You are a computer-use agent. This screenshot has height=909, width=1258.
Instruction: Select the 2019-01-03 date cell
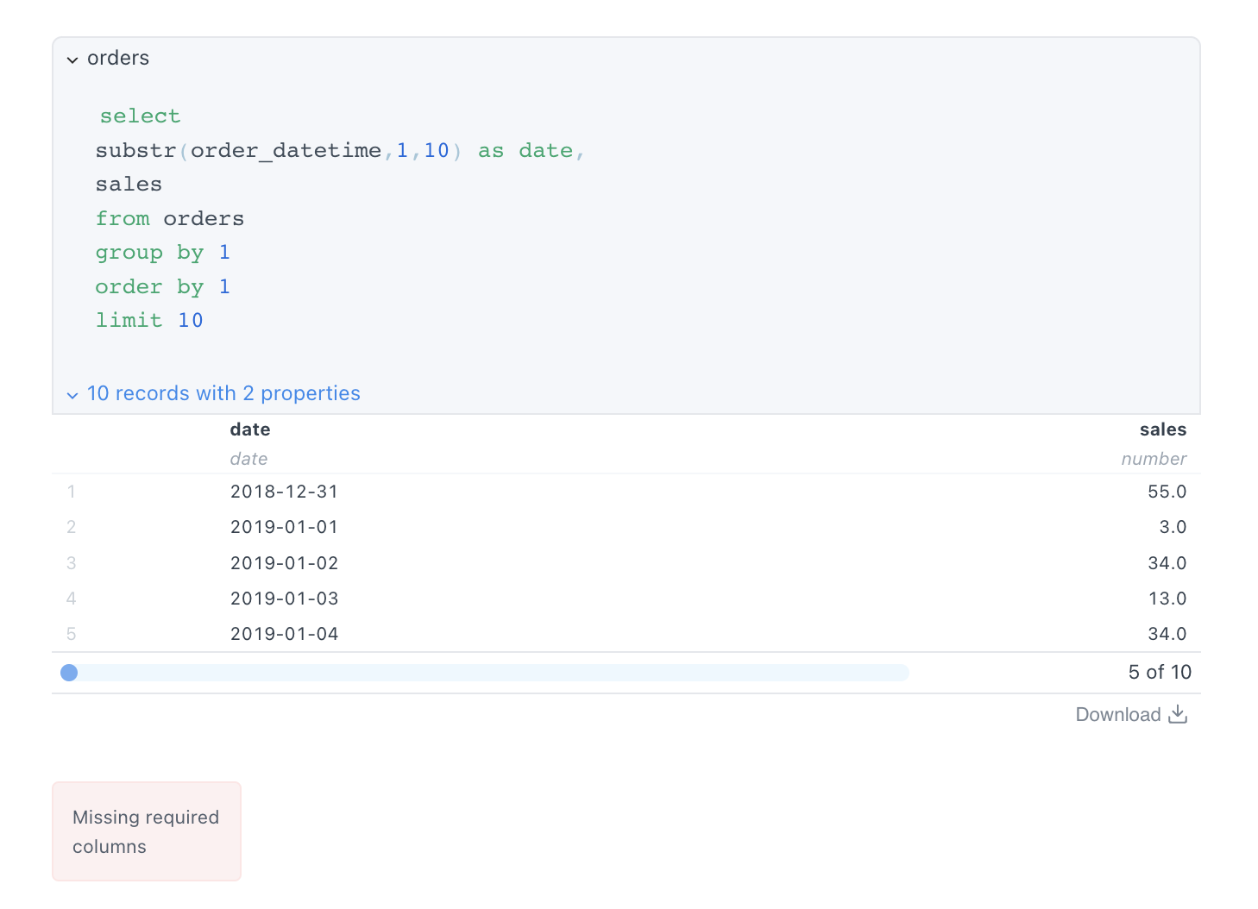(284, 599)
